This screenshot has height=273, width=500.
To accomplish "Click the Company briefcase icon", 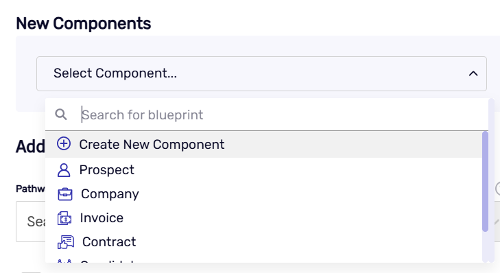I will pyautogui.click(x=65, y=194).
